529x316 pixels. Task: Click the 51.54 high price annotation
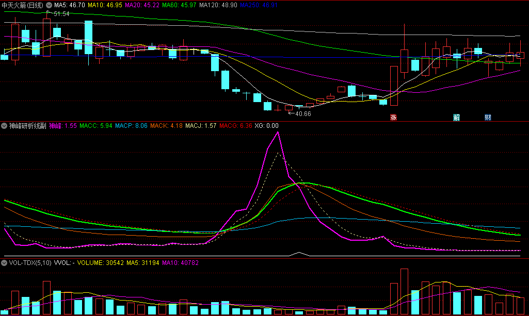pos(61,14)
